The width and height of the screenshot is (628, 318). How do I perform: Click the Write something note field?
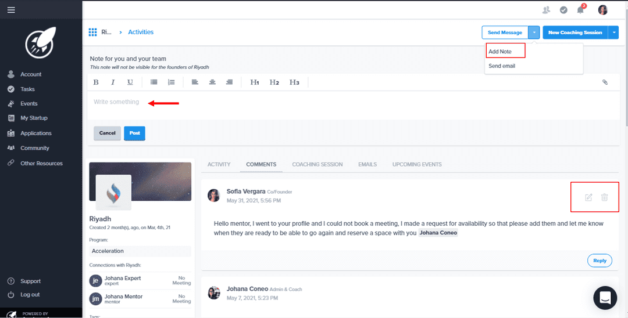point(354,105)
